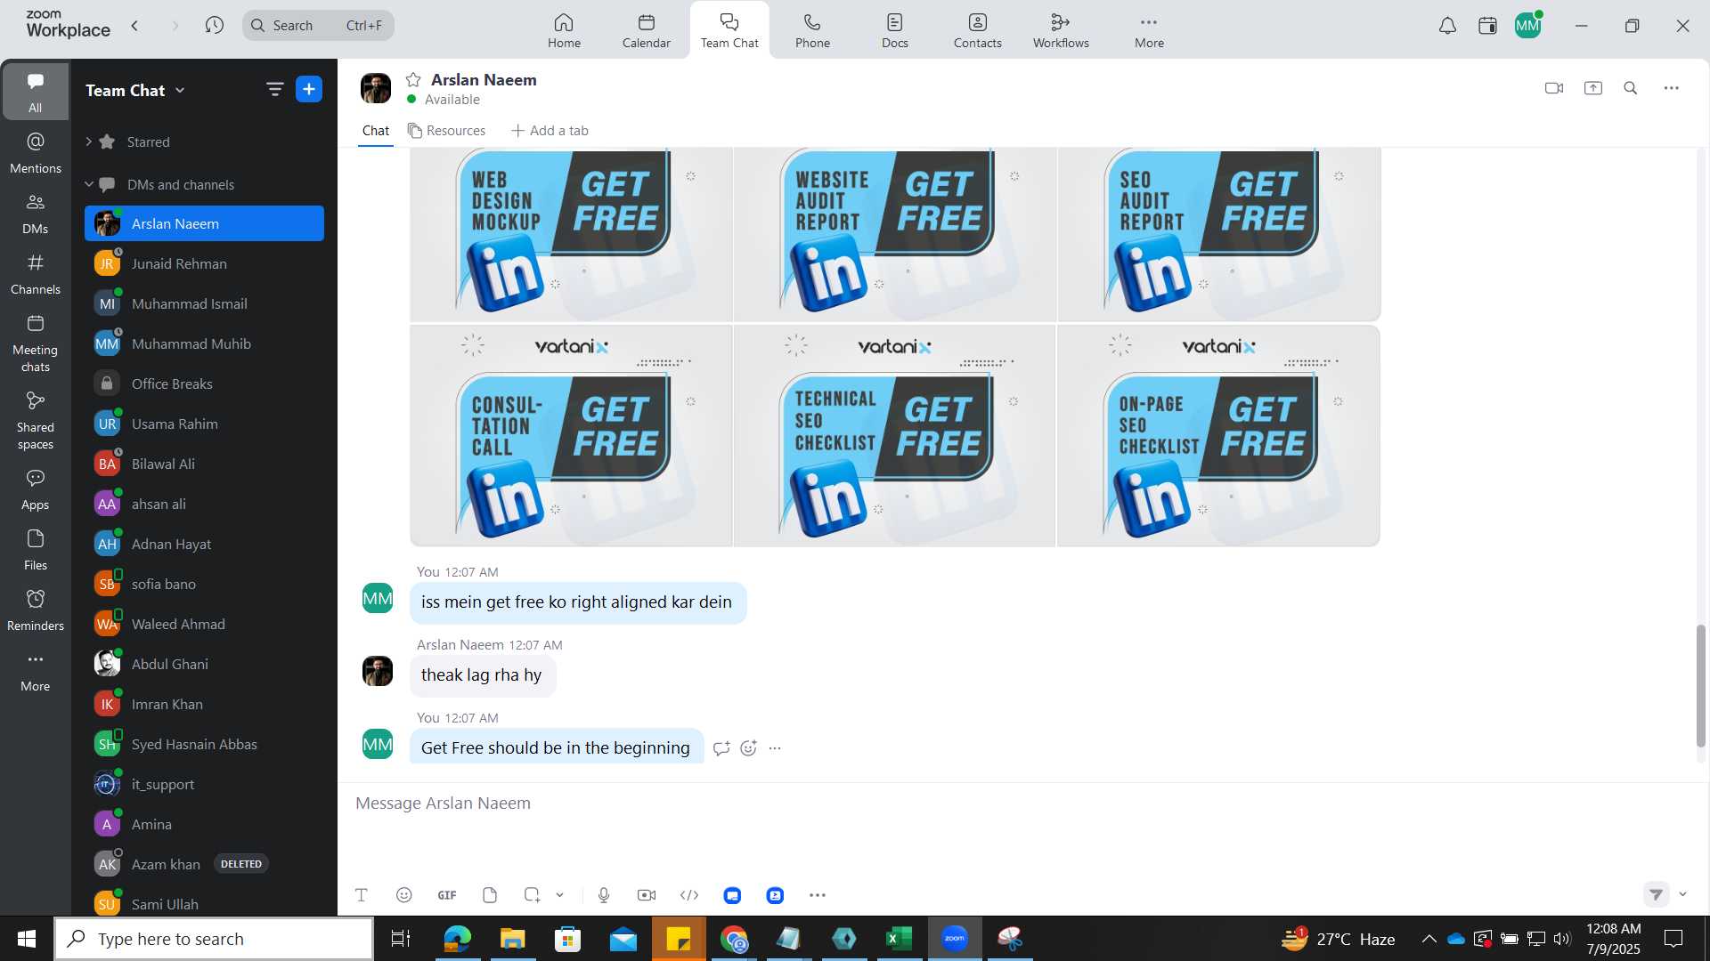Open the Home tab

[564, 30]
